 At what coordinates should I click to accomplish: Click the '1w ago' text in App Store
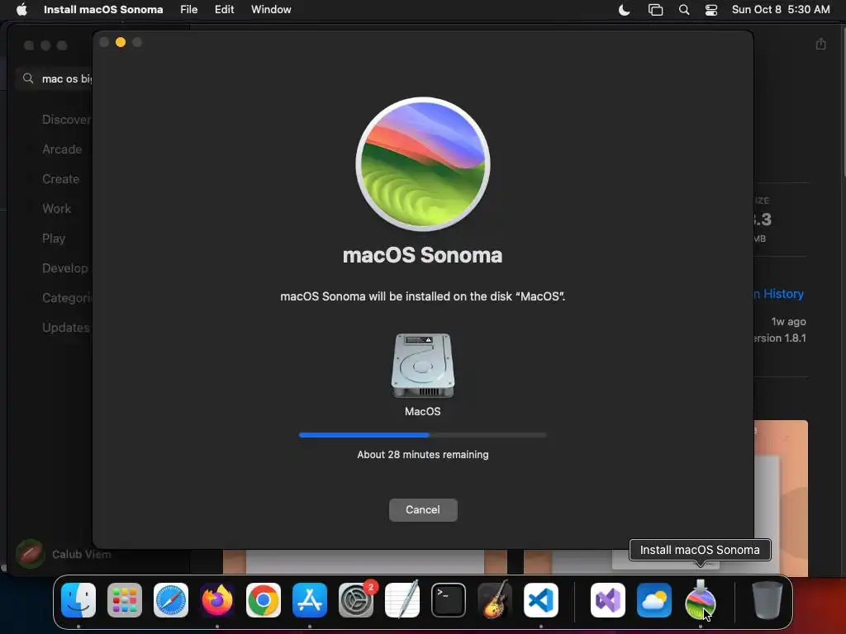(x=788, y=321)
